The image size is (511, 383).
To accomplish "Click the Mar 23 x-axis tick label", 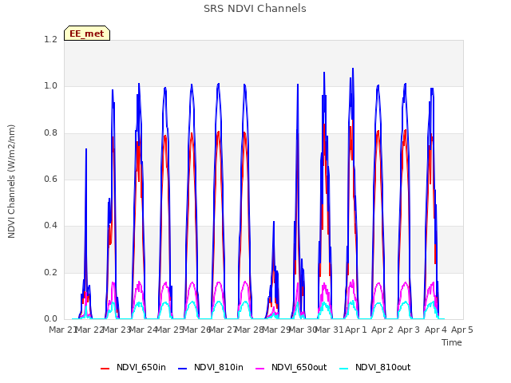I will pyautogui.click(x=117, y=330).
